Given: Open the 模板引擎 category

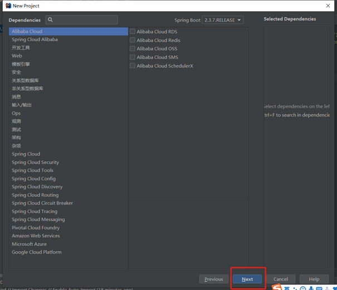Looking at the screenshot, I should click(69, 64).
